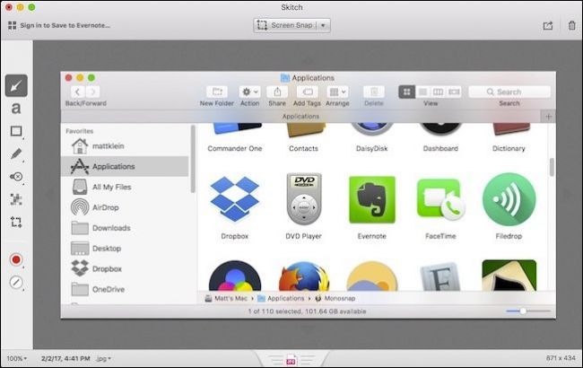
Task: Open the red color picker
Action: pyautogui.click(x=16, y=259)
